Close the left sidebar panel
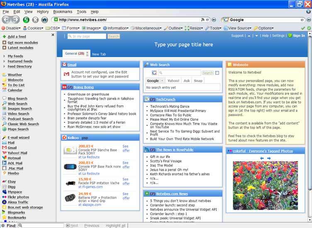This screenshot has width=312, height=228. (x=53, y=35)
